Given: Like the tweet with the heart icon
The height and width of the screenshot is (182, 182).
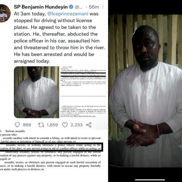Looking at the screenshot, I should (x=65, y=125).
